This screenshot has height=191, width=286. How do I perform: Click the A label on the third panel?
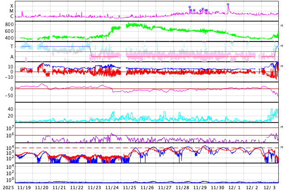tap(12, 57)
